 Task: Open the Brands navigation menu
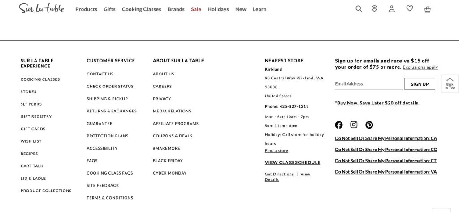coord(176,9)
